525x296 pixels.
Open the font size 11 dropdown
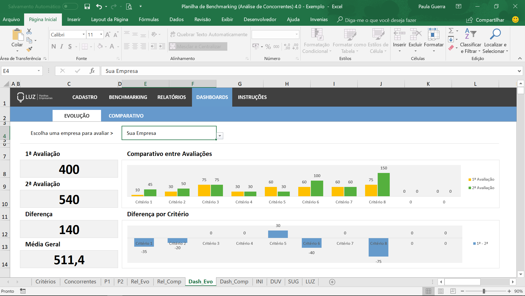101,35
